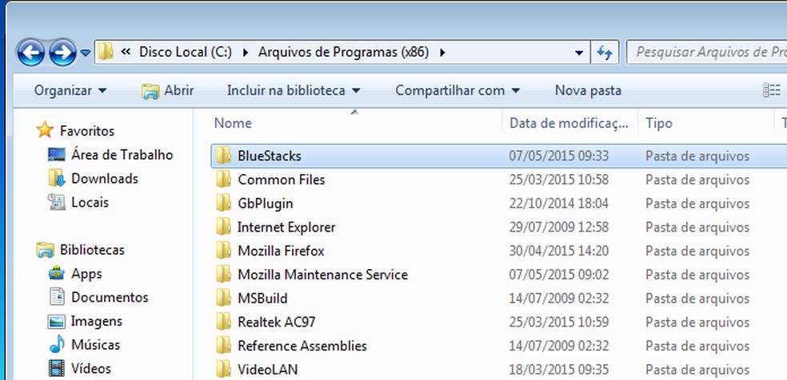Viewport: 787px width, 380px height.
Task: Focus the Pesquisar Arquivos de Programas search box
Action: click(708, 52)
